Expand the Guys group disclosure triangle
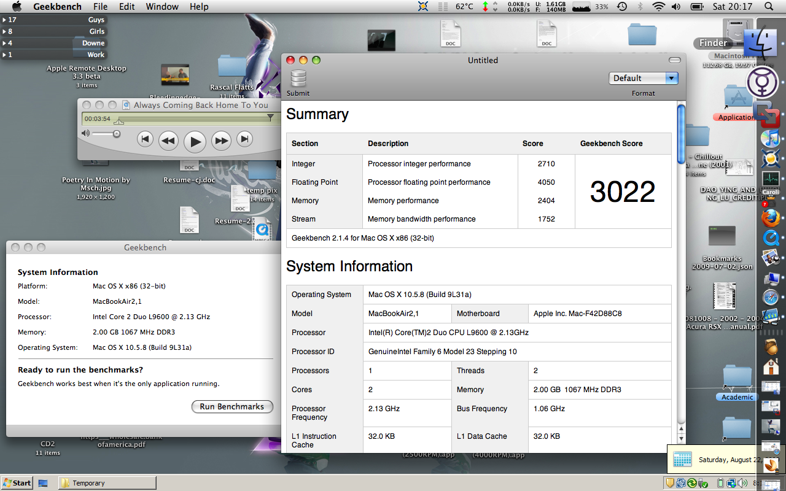The height and width of the screenshot is (491, 786). pyautogui.click(x=4, y=20)
